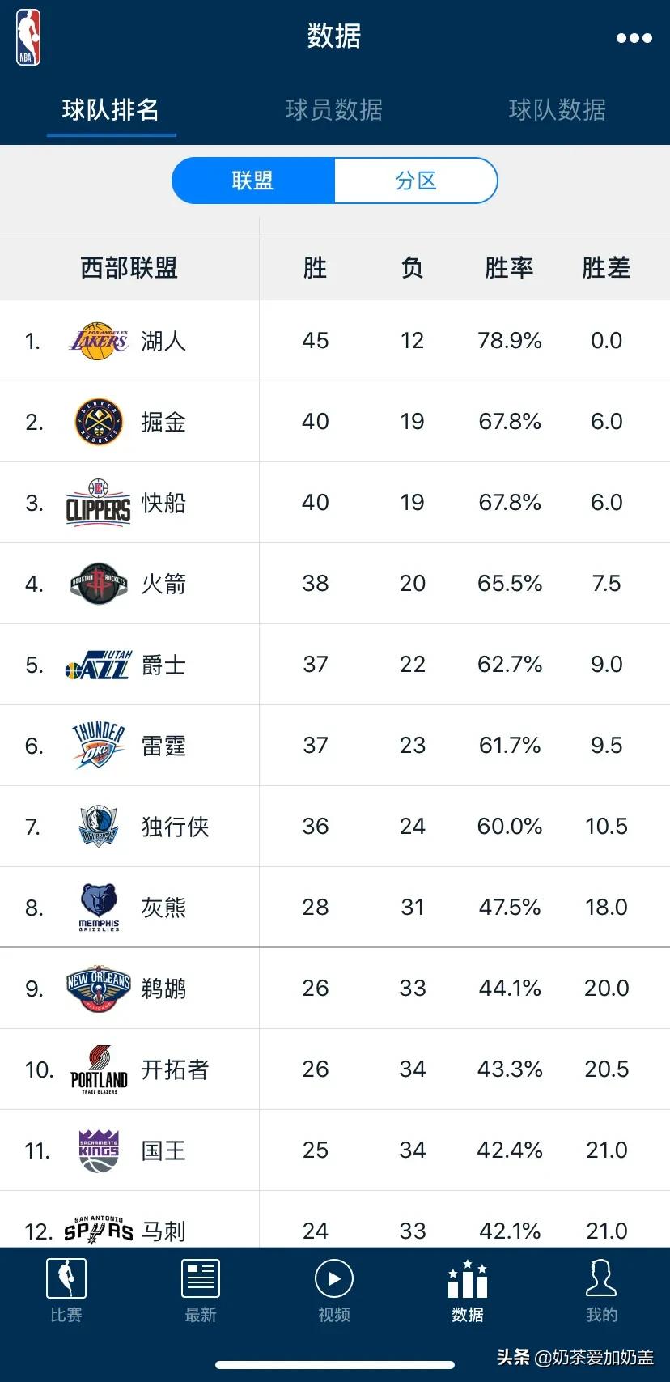The height and width of the screenshot is (1382, 670).
Task: Click the 胜差 games behind column header
Action: coord(606,268)
